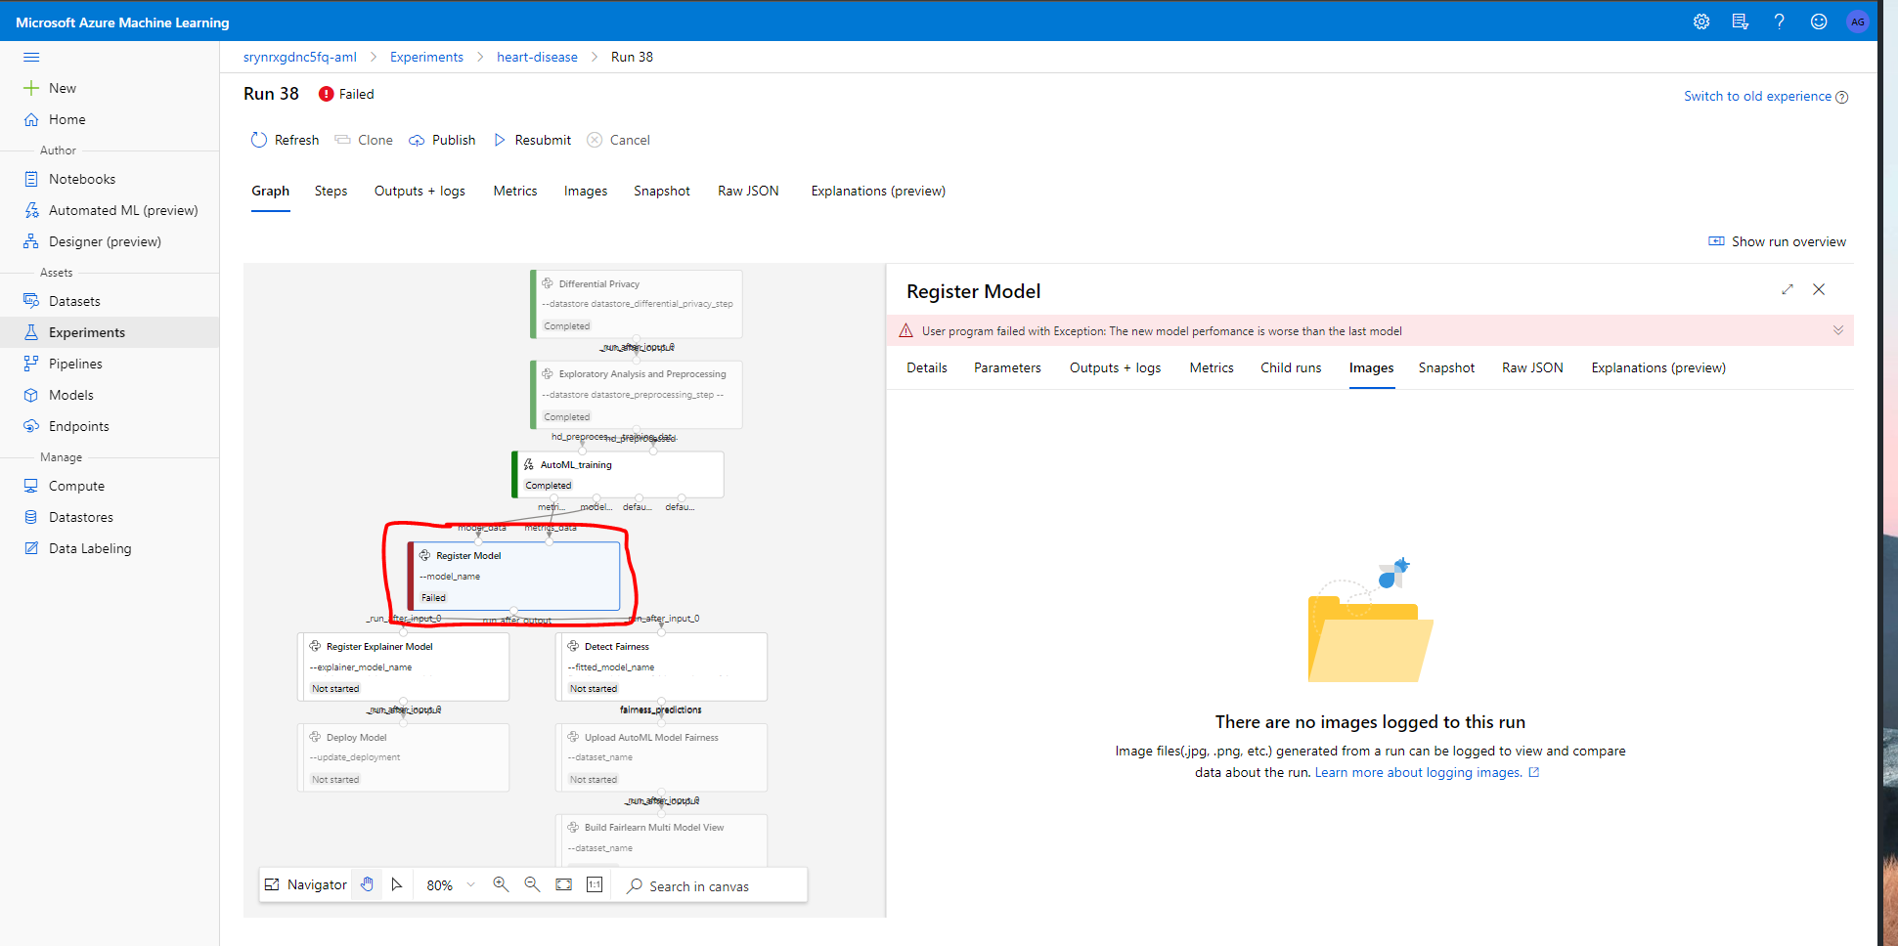The width and height of the screenshot is (1898, 946).
Task: Open the AG account avatar
Action: [1858, 21]
